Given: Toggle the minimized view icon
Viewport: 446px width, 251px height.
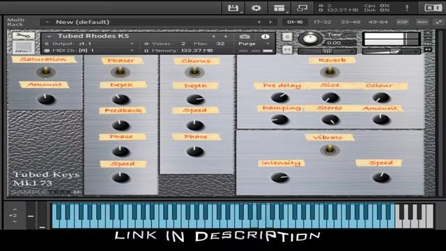Looking at the screenshot, I should point(302,8).
